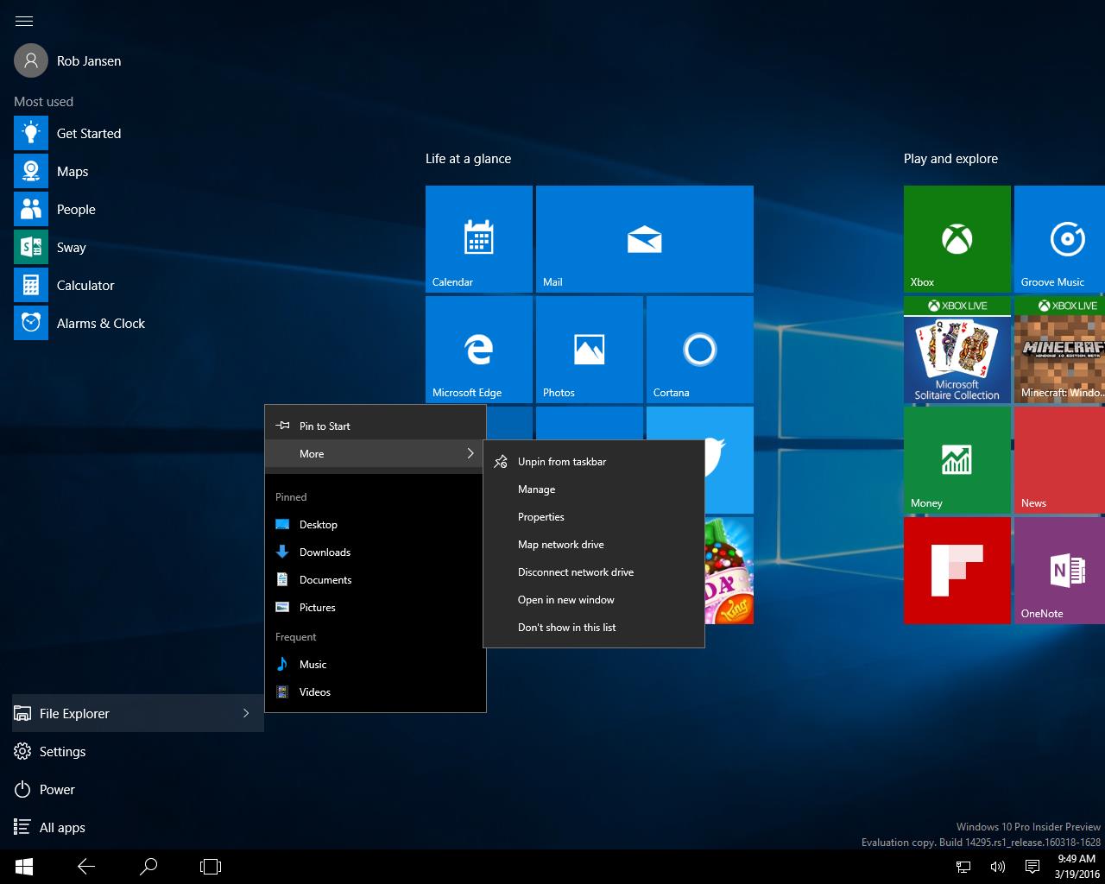Click the taskbar clock 9:49 AM

click(x=1077, y=867)
